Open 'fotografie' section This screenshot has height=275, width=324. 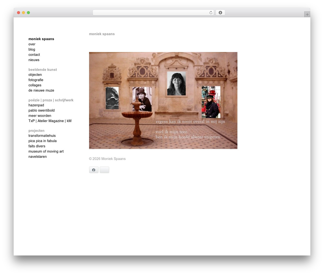coord(36,80)
